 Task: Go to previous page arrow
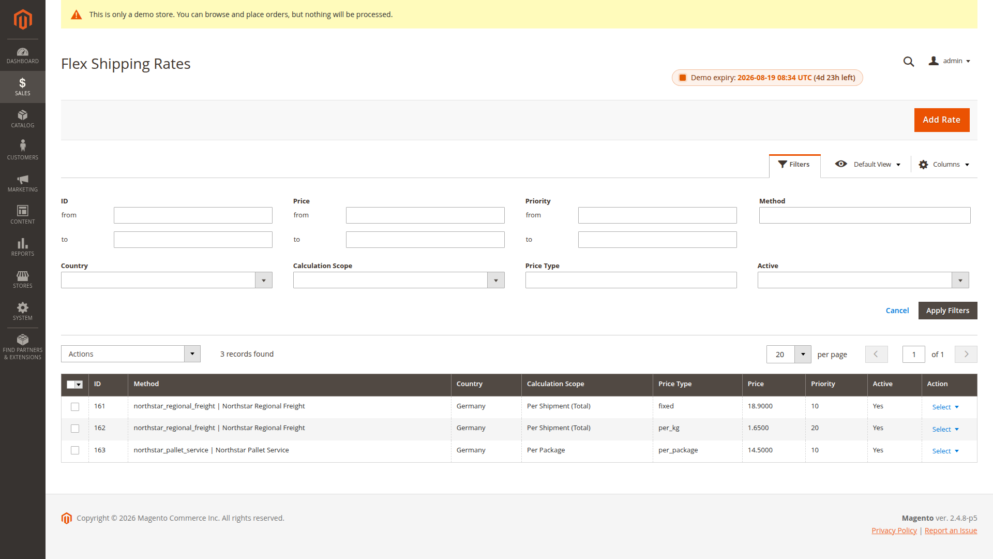coord(876,354)
